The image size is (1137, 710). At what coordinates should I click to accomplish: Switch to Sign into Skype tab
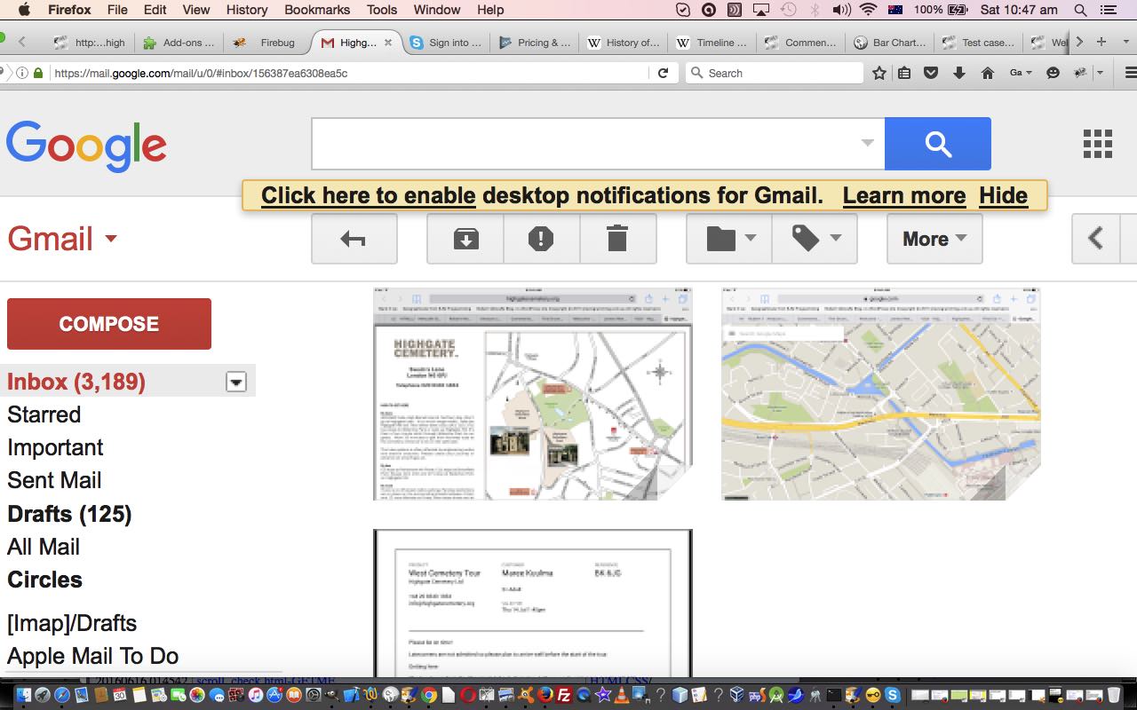pyautogui.click(x=447, y=42)
